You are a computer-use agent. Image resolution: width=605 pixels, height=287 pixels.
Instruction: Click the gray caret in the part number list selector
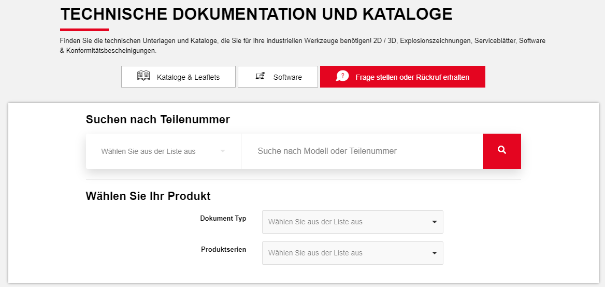click(223, 151)
